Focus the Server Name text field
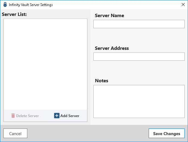188x142 pixels. (139, 24)
